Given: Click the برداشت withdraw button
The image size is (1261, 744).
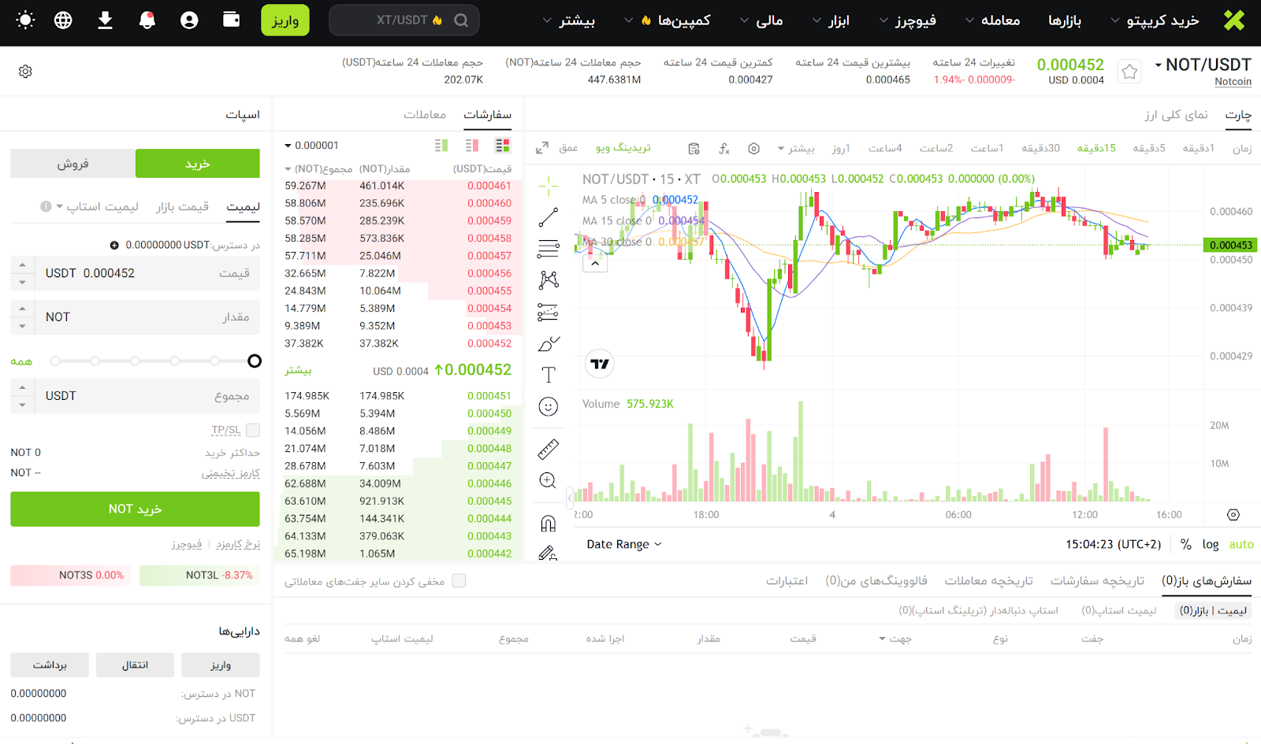Looking at the screenshot, I should [50, 665].
